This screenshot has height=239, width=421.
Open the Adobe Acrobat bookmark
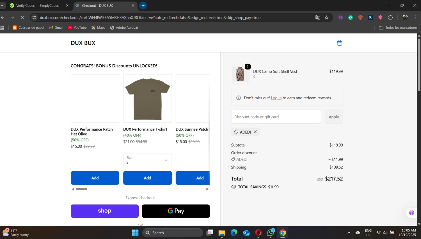point(124,28)
